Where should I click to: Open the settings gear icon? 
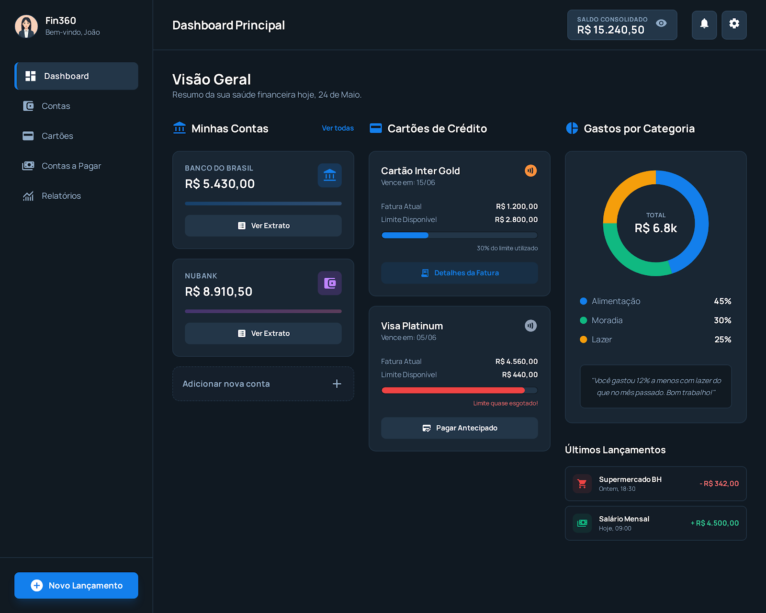pos(734,25)
